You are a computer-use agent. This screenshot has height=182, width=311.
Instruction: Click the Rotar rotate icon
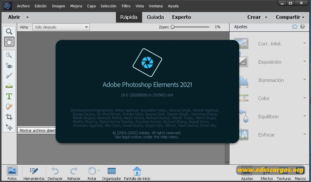coord(92,171)
